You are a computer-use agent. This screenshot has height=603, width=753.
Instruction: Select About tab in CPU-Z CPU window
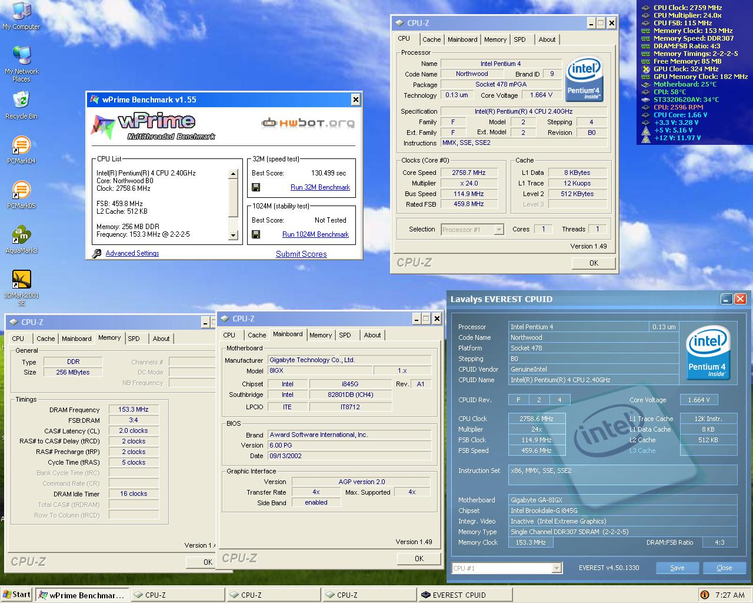click(547, 39)
